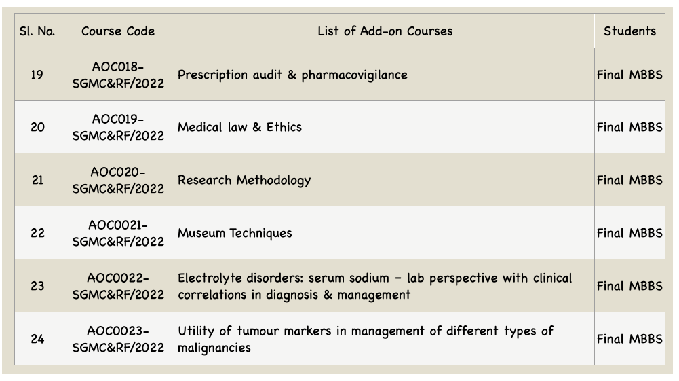Select the Museum Techniques course name
This screenshot has height=381, width=679.
coord(235,233)
